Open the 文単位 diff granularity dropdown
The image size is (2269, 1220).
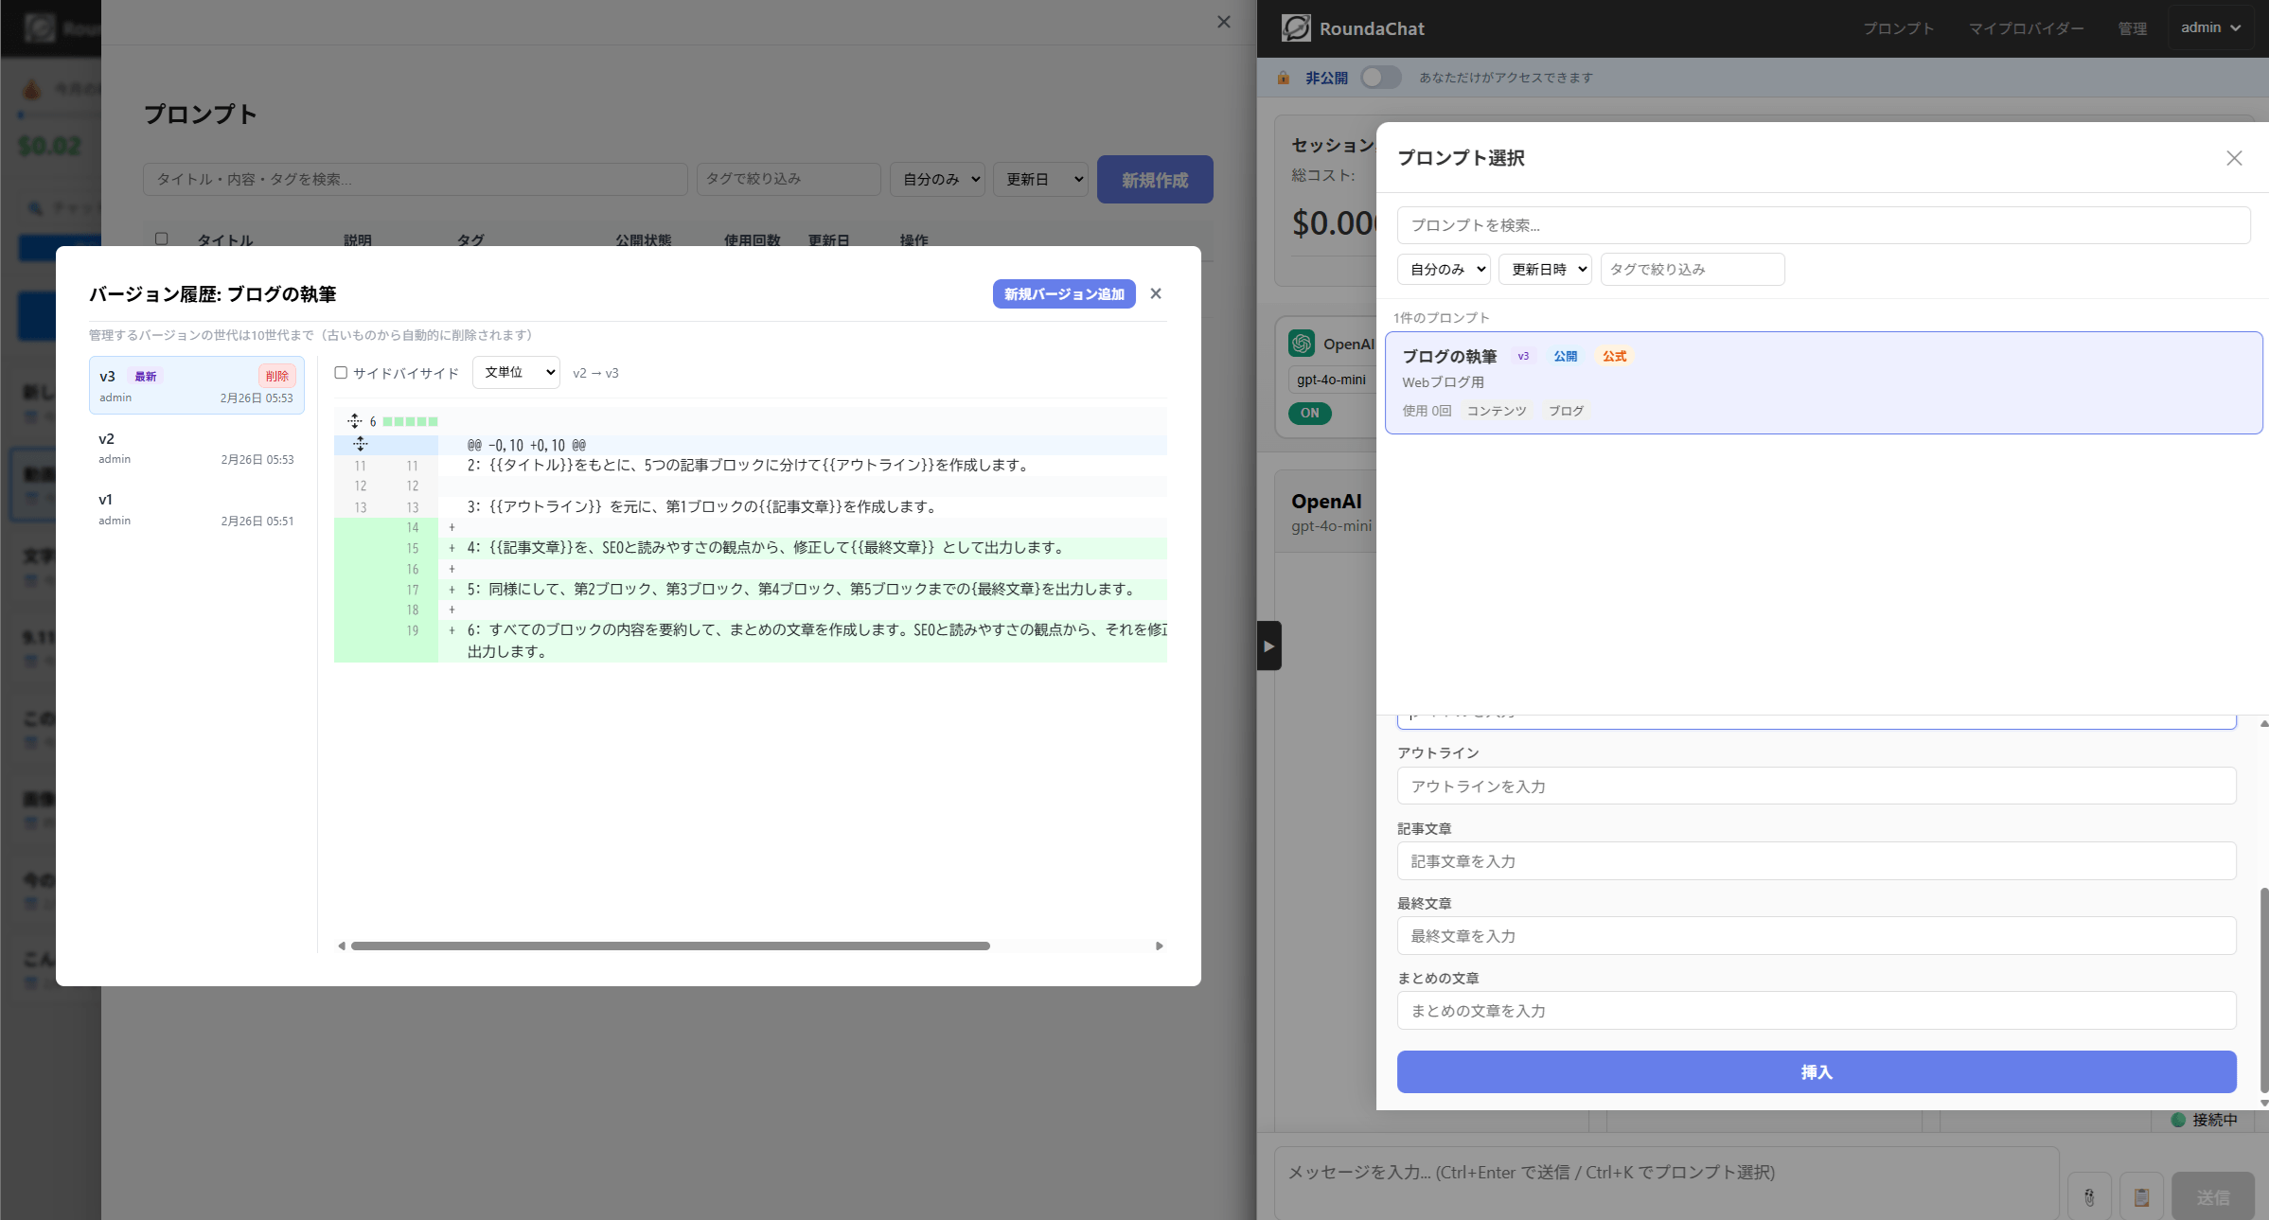coord(516,372)
